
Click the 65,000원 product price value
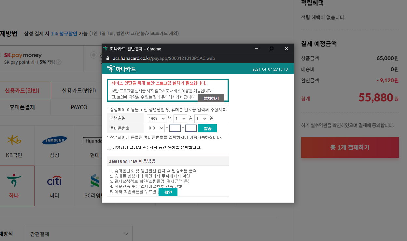(x=387, y=59)
